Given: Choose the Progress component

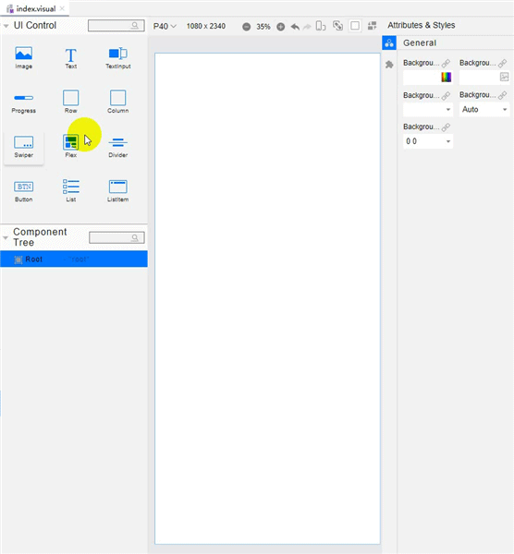Looking at the screenshot, I should (x=24, y=102).
